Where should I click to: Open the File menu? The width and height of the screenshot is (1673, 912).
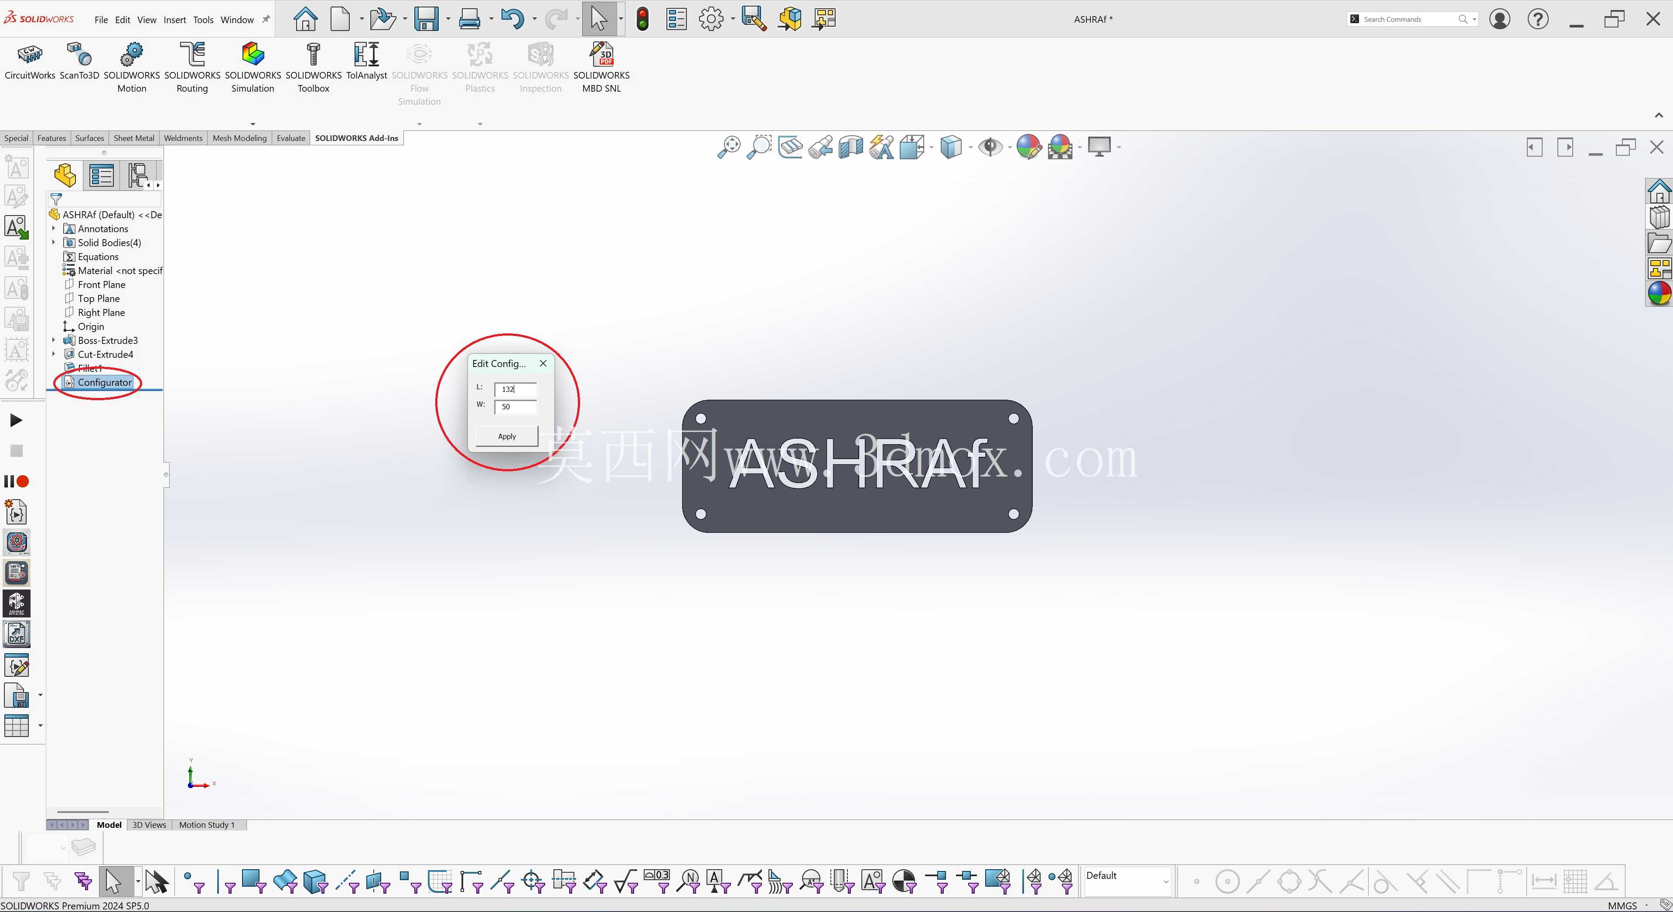pyautogui.click(x=101, y=20)
